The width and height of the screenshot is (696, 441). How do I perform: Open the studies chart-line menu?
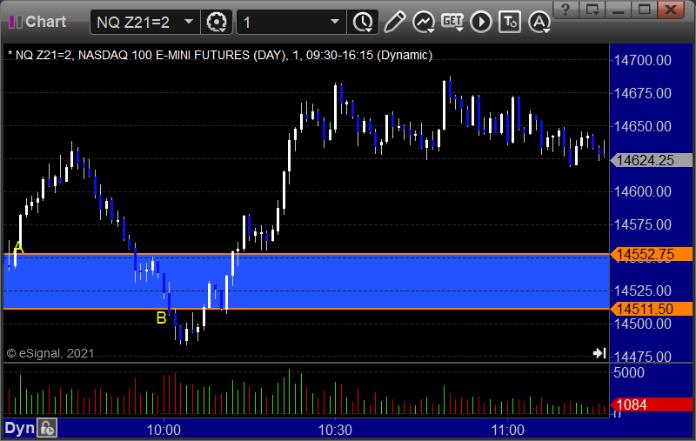click(424, 22)
